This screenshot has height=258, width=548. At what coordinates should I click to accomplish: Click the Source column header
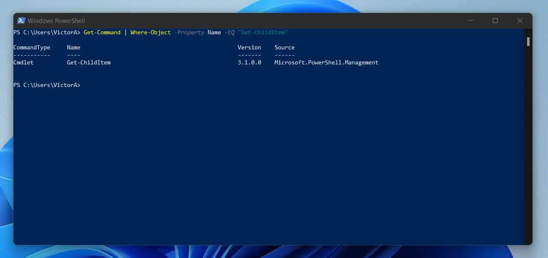(284, 47)
